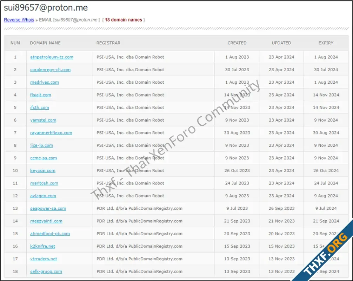
Task: Click the CREATED column header
Action: [x=237, y=43]
